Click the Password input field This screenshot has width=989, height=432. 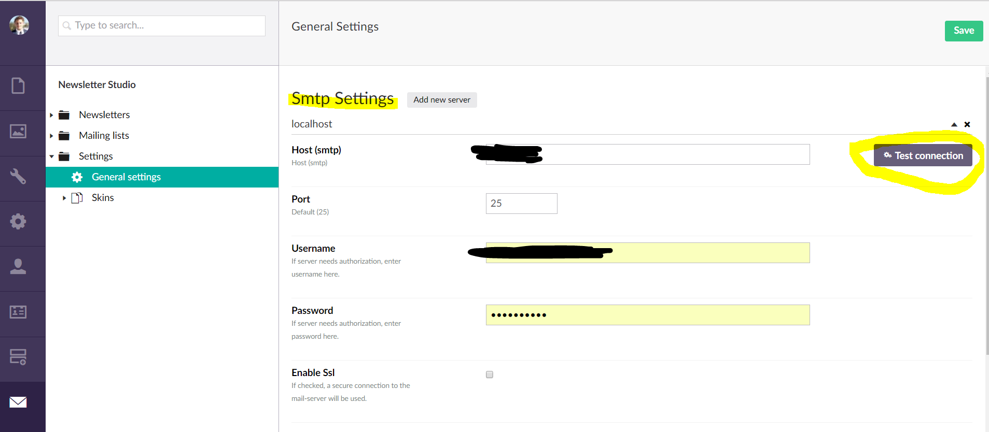[648, 315]
